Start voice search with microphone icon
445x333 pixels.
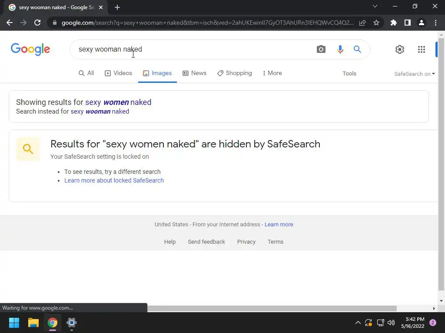(x=340, y=49)
